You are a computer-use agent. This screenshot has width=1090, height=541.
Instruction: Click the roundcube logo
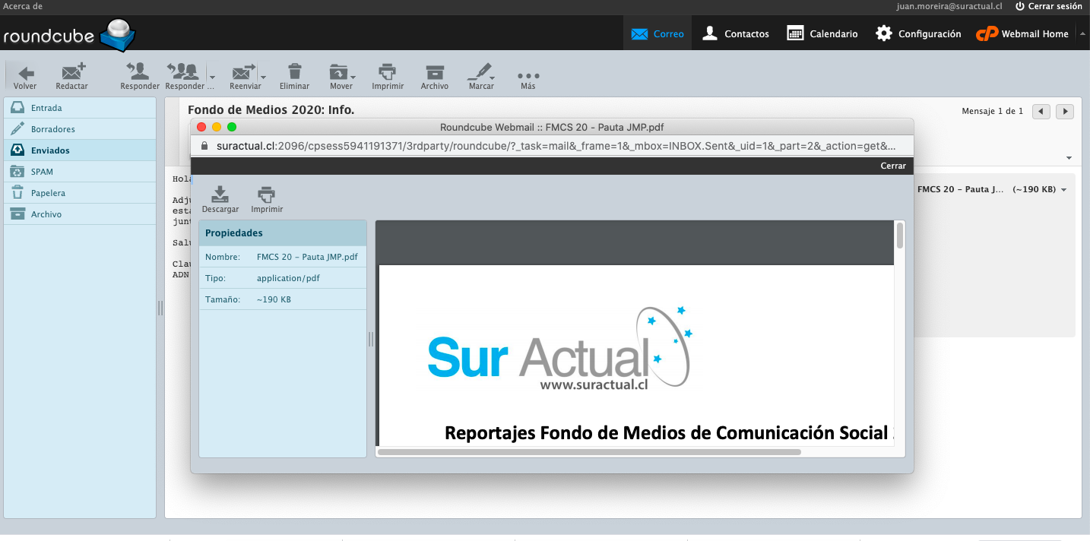(x=69, y=36)
